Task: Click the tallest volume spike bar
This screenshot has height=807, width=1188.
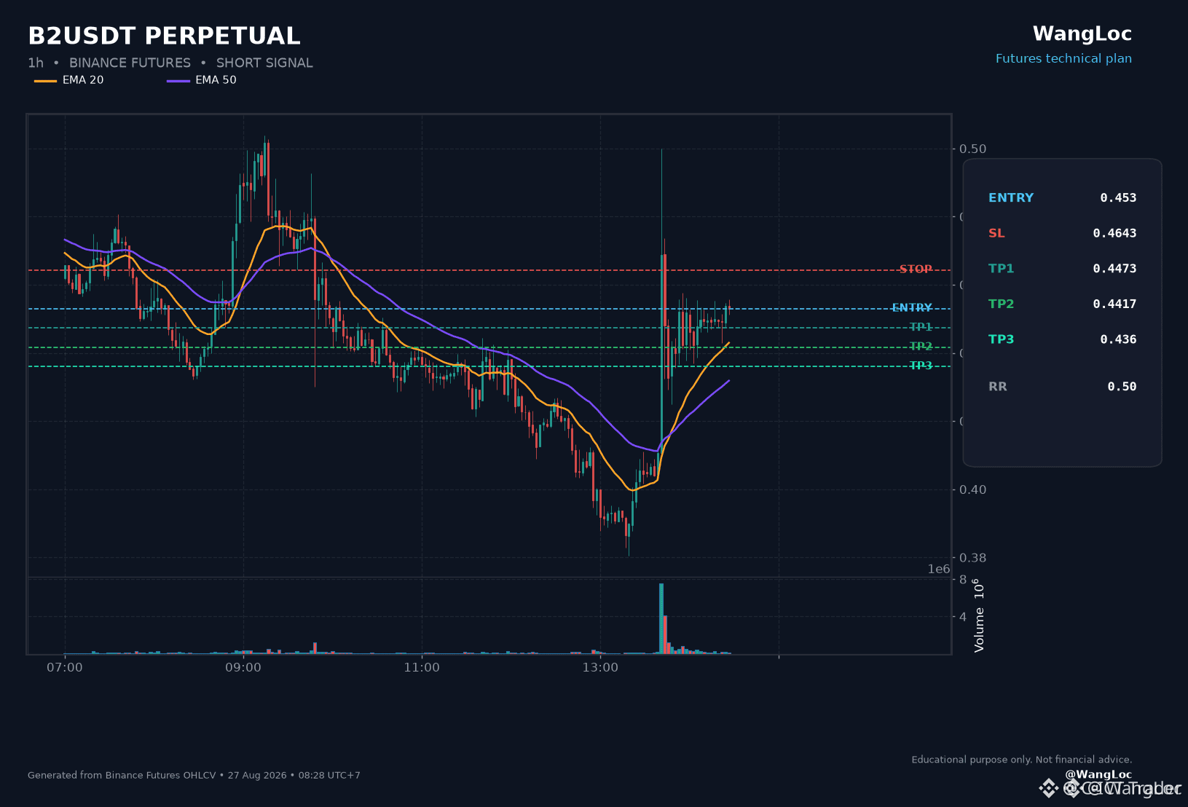Action: (x=661, y=618)
